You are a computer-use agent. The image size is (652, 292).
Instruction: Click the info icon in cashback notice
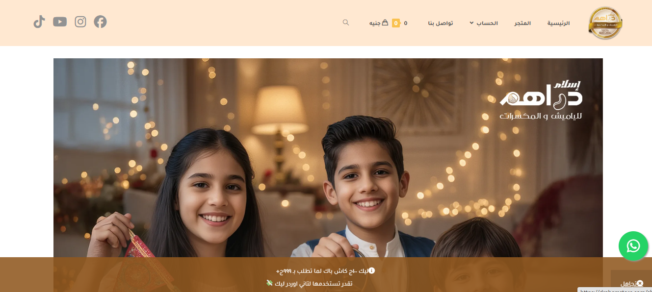pos(372,270)
